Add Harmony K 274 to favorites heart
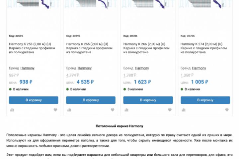The width and height of the screenshot is (239, 159). click(227, 110)
